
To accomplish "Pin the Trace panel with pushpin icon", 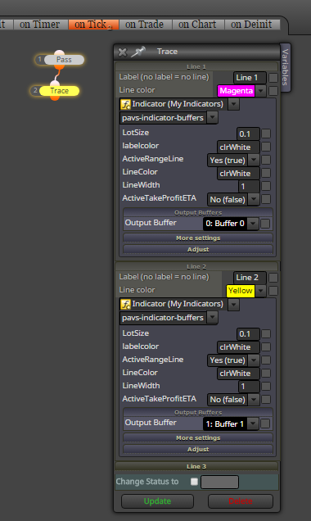I will 138,52.
